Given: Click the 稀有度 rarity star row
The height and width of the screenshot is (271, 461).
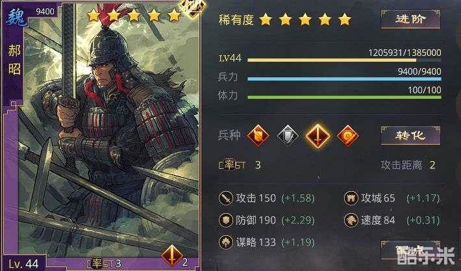Looking at the screenshot, I should 305,19.
